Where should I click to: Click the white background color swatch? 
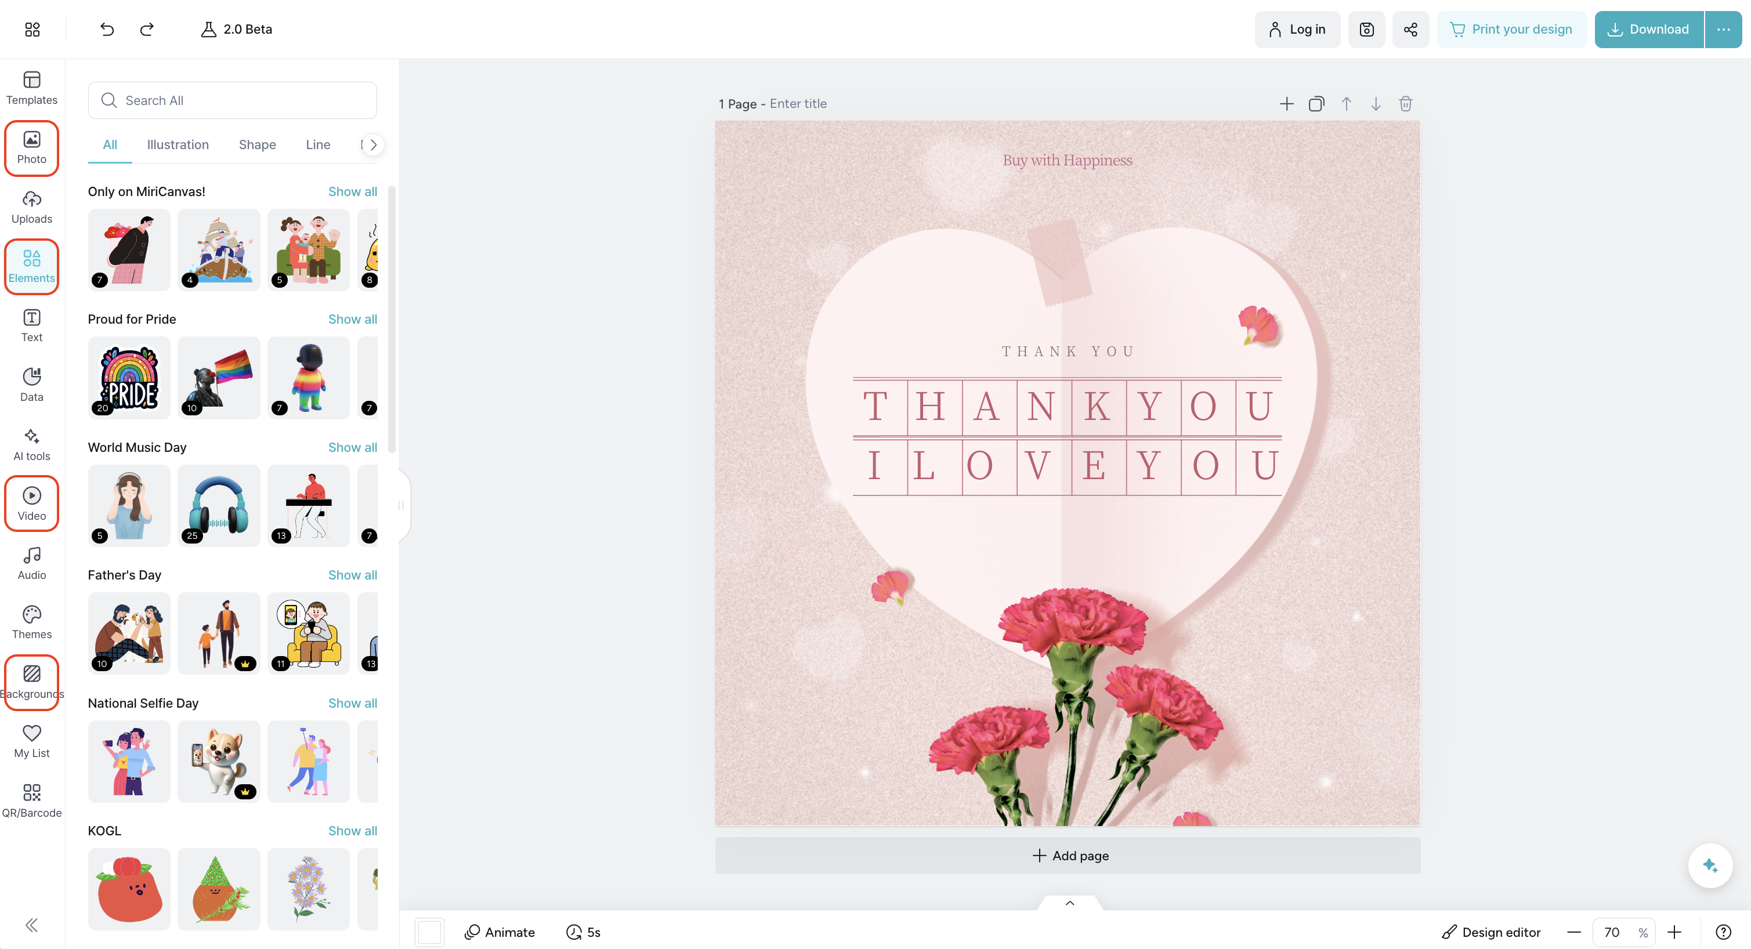[x=429, y=932]
